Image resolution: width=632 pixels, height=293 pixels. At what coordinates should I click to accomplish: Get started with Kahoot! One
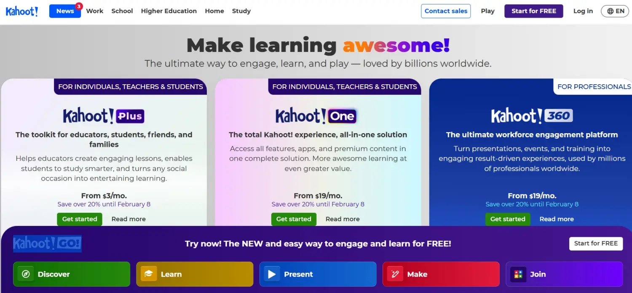point(294,219)
